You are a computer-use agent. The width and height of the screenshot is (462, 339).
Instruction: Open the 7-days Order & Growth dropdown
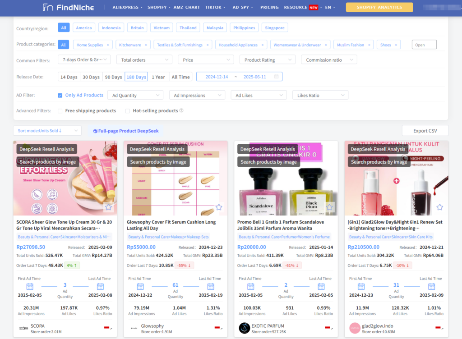point(84,60)
